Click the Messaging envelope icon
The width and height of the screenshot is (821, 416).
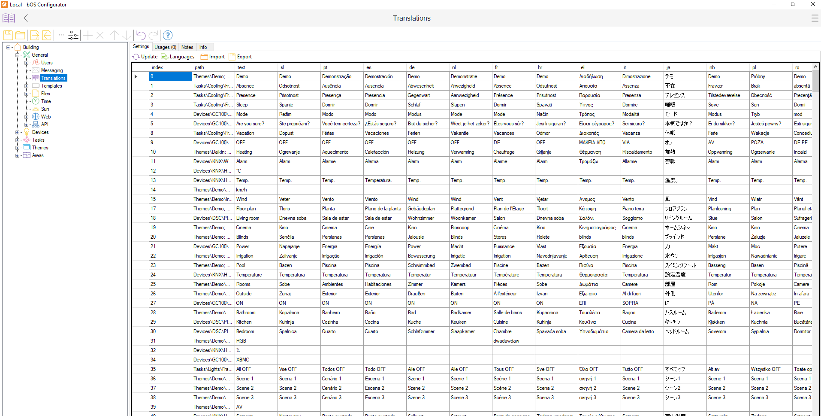[36, 70]
